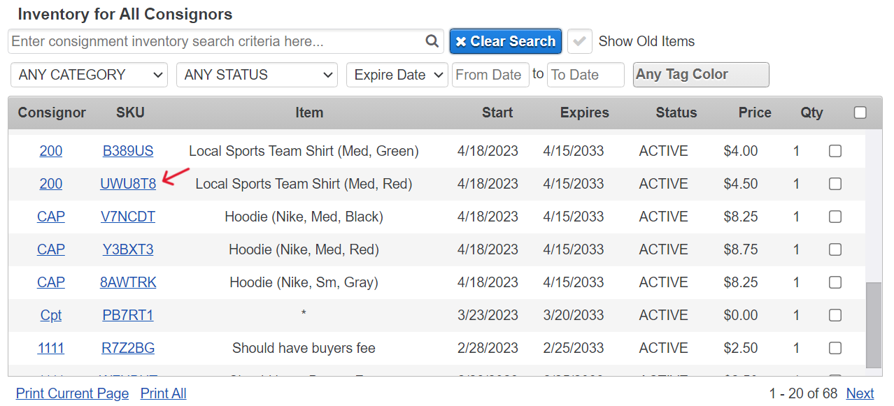
Task: Tick the checkbox for Hoodie Nike Med Black
Action: point(835,217)
